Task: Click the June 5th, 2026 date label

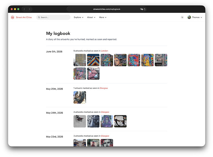Action: [54, 51]
